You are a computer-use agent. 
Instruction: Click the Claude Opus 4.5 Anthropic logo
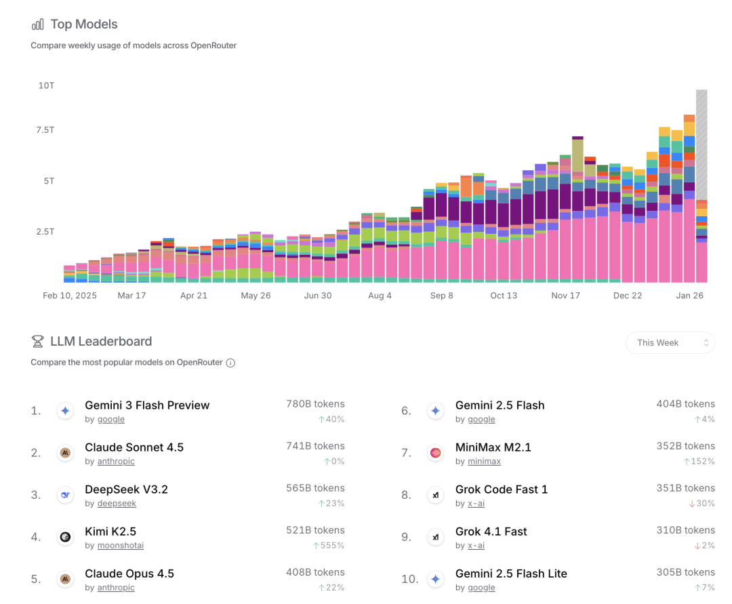click(65, 579)
